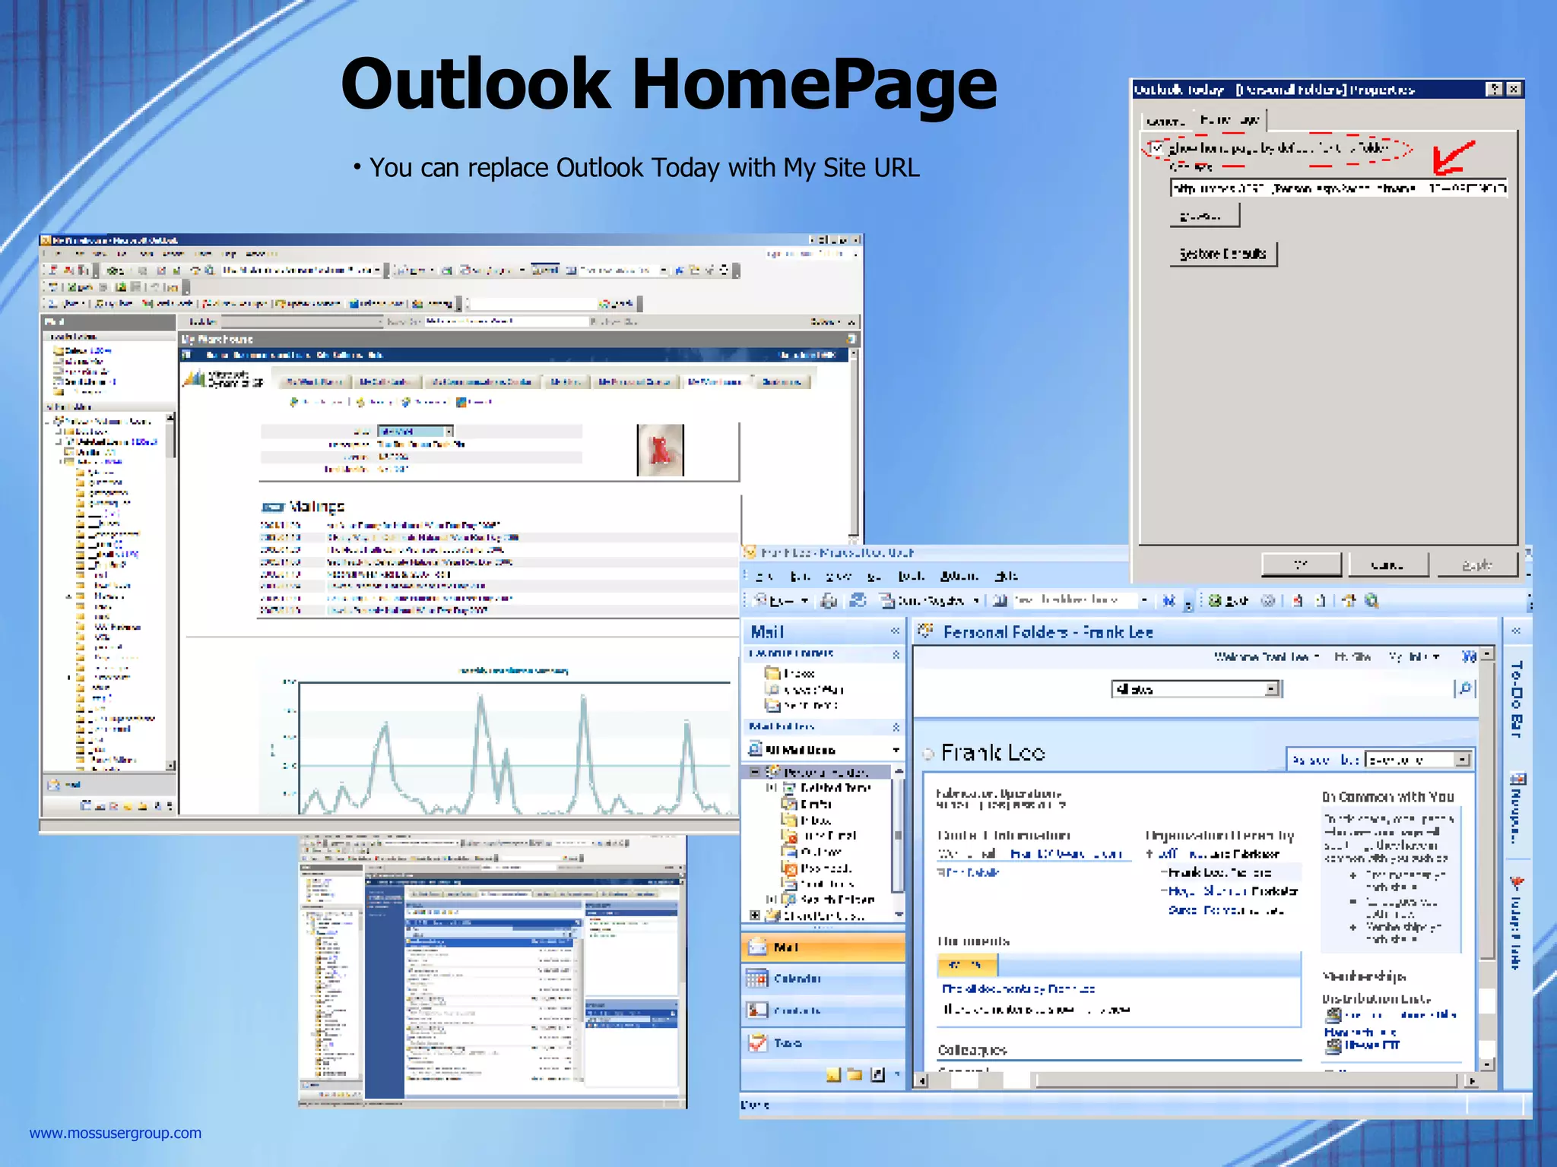This screenshot has height=1167, width=1557.
Task: Click the Refresh icon in web toolbar
Action: tap(1321, 601)
